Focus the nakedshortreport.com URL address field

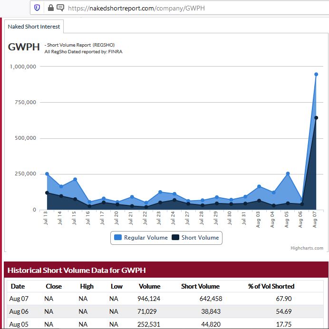pyautogui.click(x=190, y=8)
